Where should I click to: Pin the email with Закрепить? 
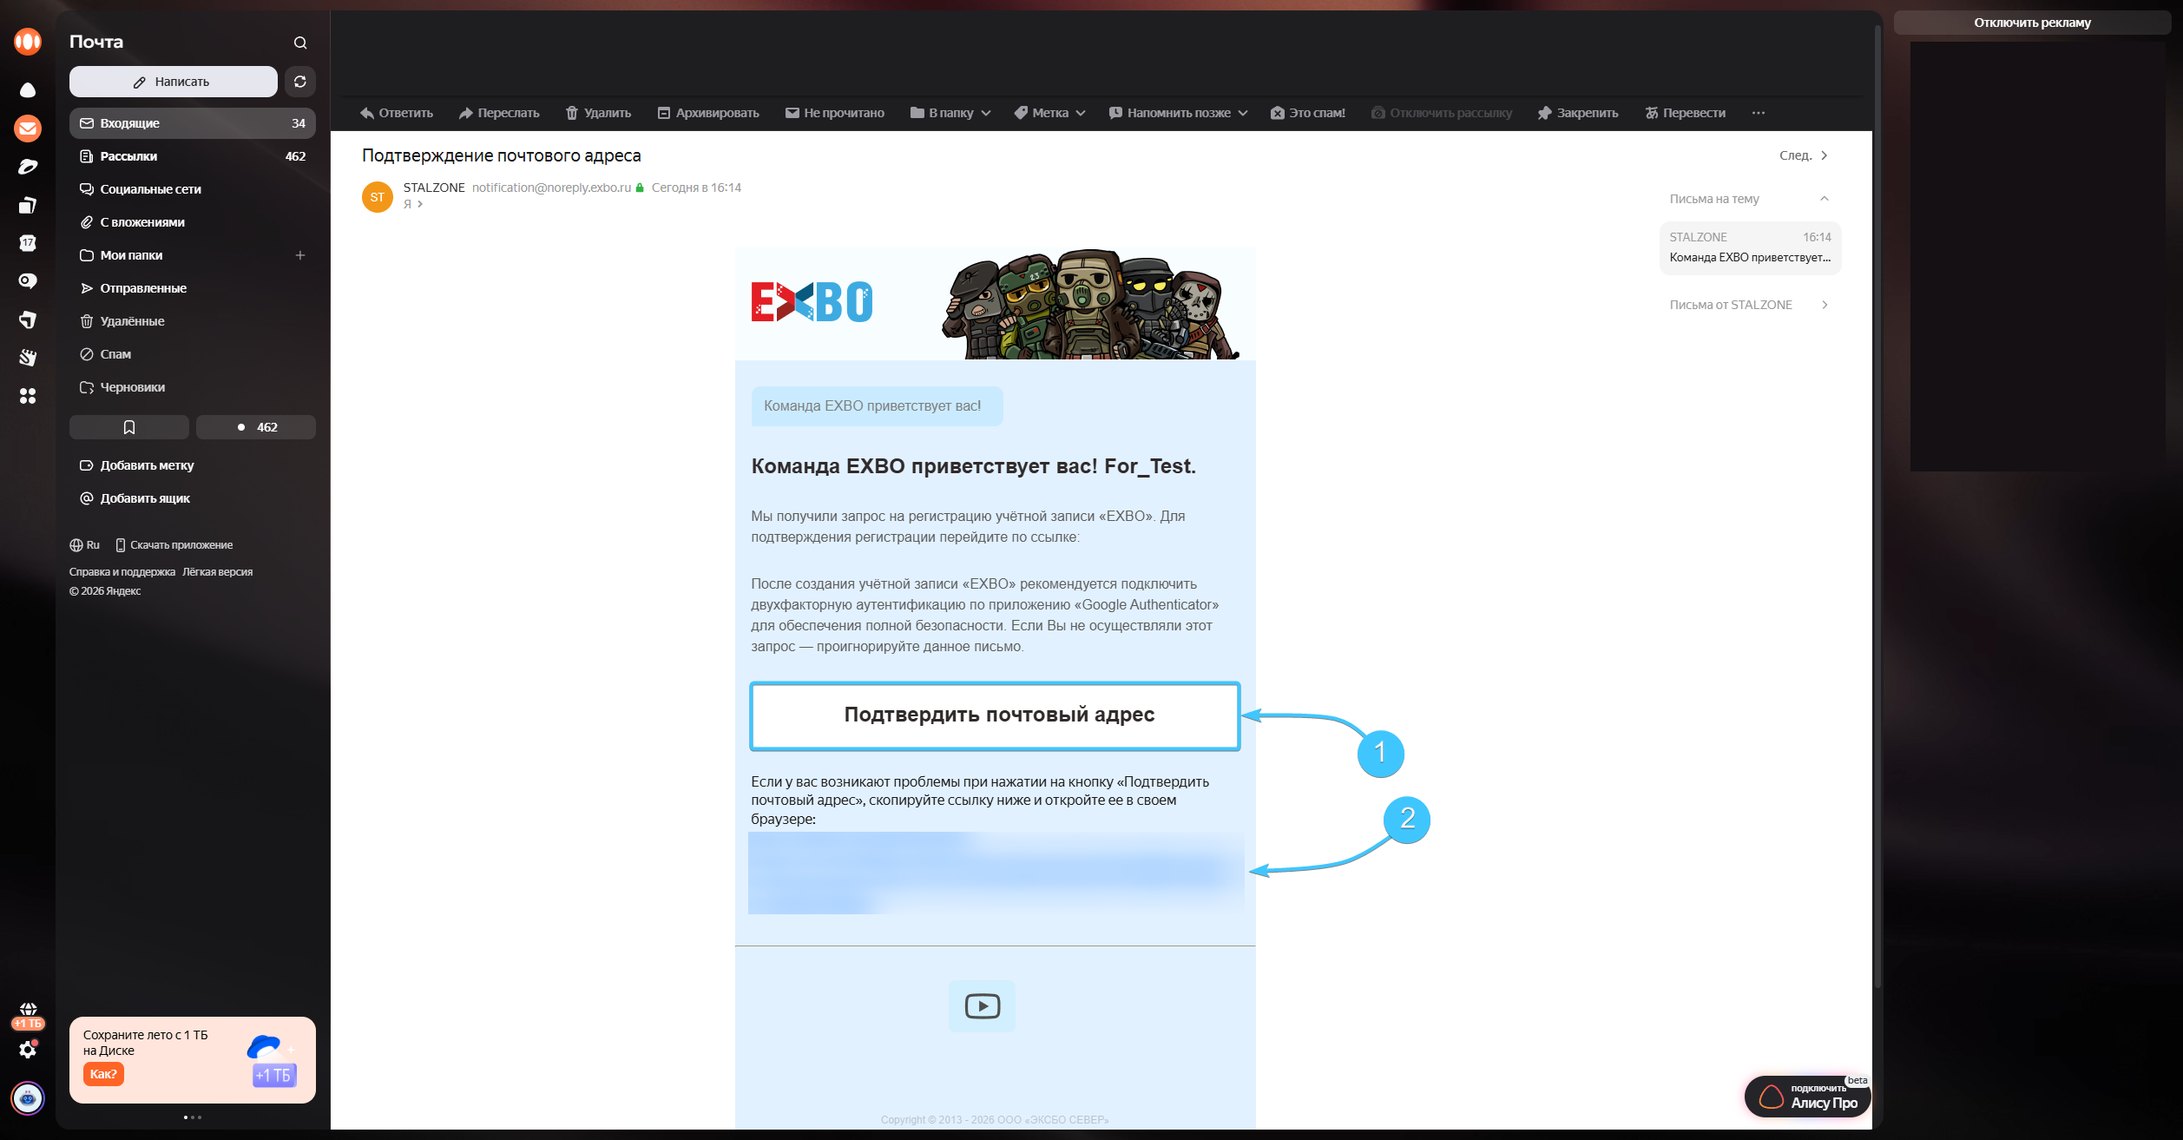[x=1578, y=113]
